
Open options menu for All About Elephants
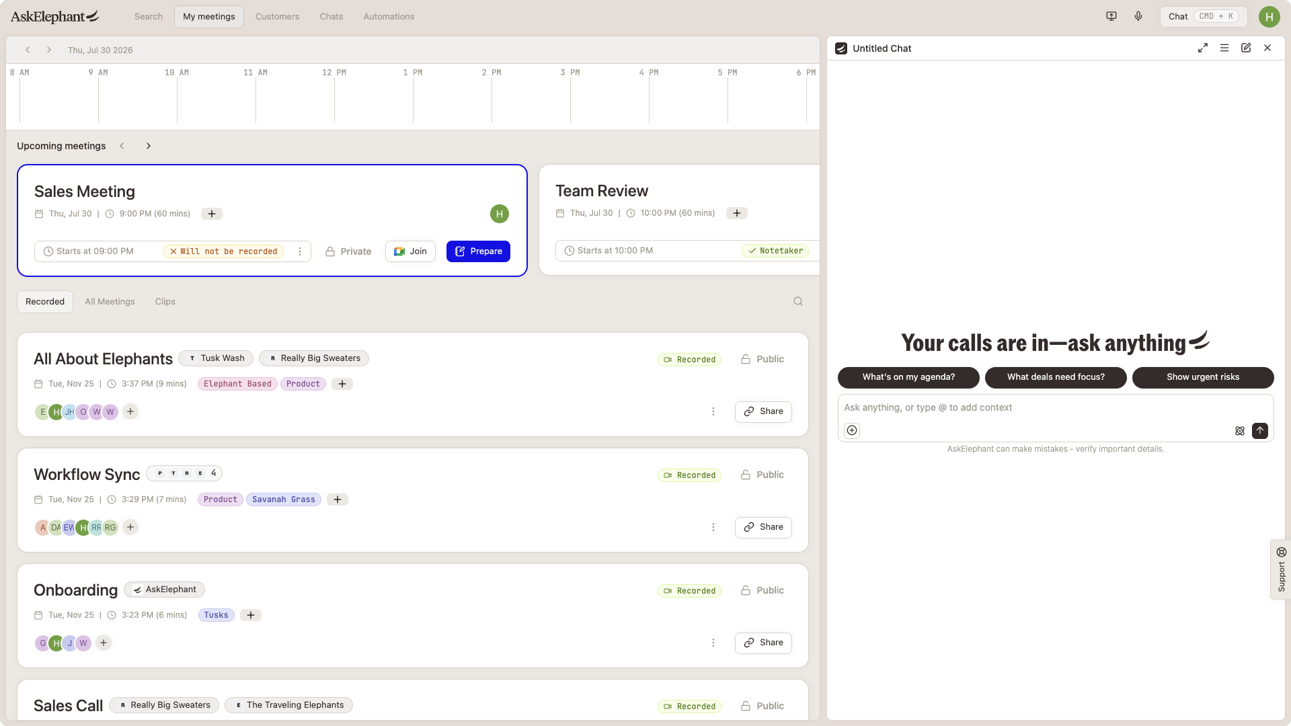(x=713, y=411)
